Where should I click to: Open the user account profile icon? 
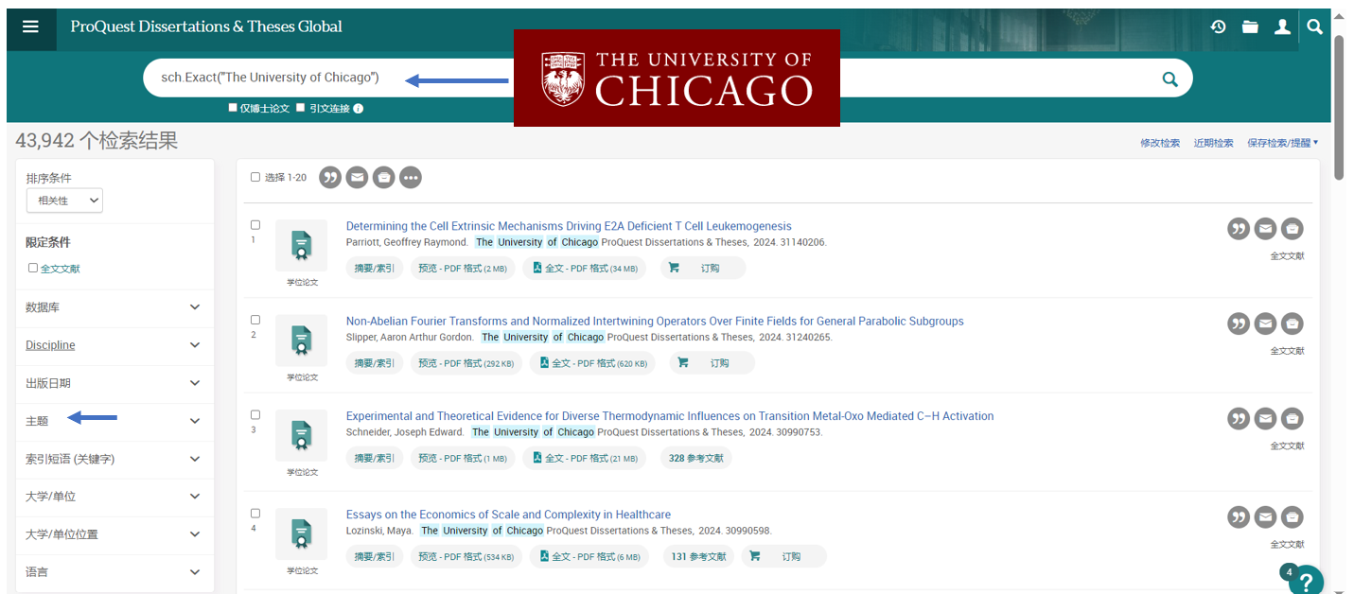pos(1282,26)
